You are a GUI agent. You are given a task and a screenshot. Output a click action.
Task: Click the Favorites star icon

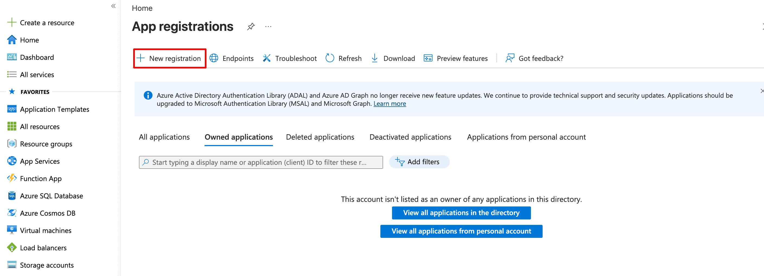12,91
